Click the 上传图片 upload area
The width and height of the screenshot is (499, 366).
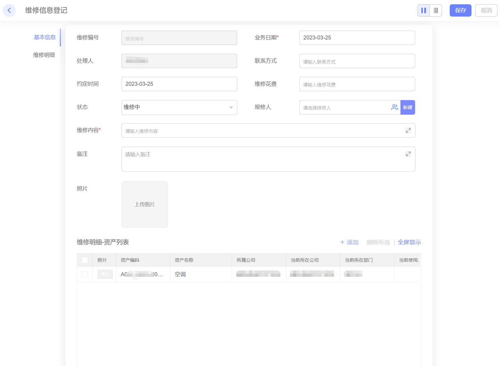click(x=145, y=204)
